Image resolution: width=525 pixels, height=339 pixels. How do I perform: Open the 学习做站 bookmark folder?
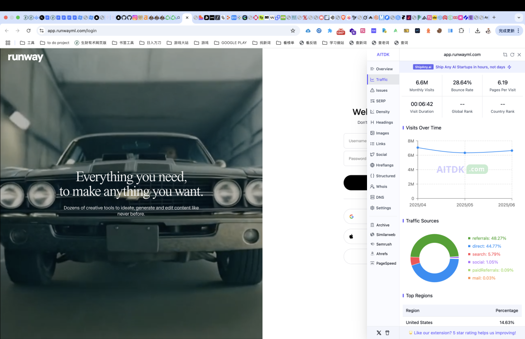(x=333, y=43)
